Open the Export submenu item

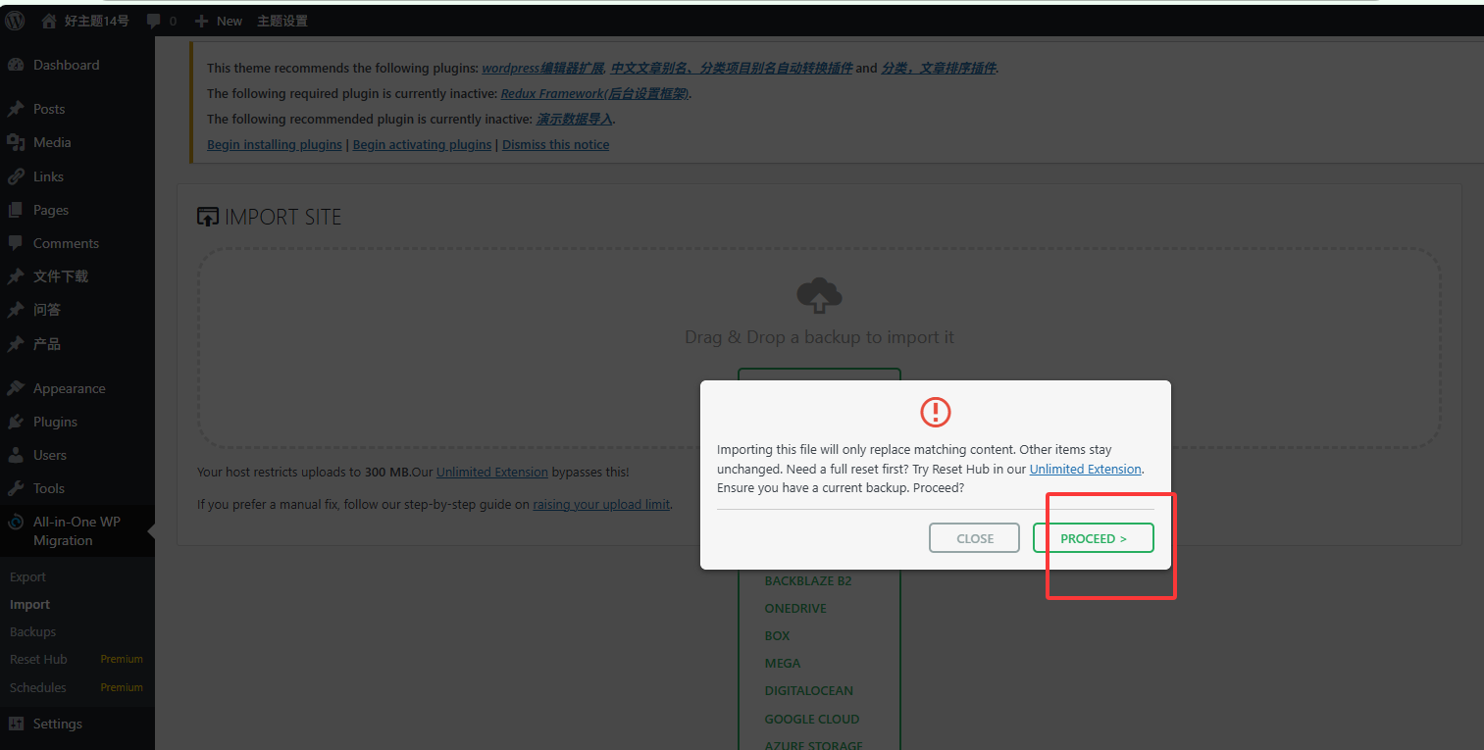point(27,577)
